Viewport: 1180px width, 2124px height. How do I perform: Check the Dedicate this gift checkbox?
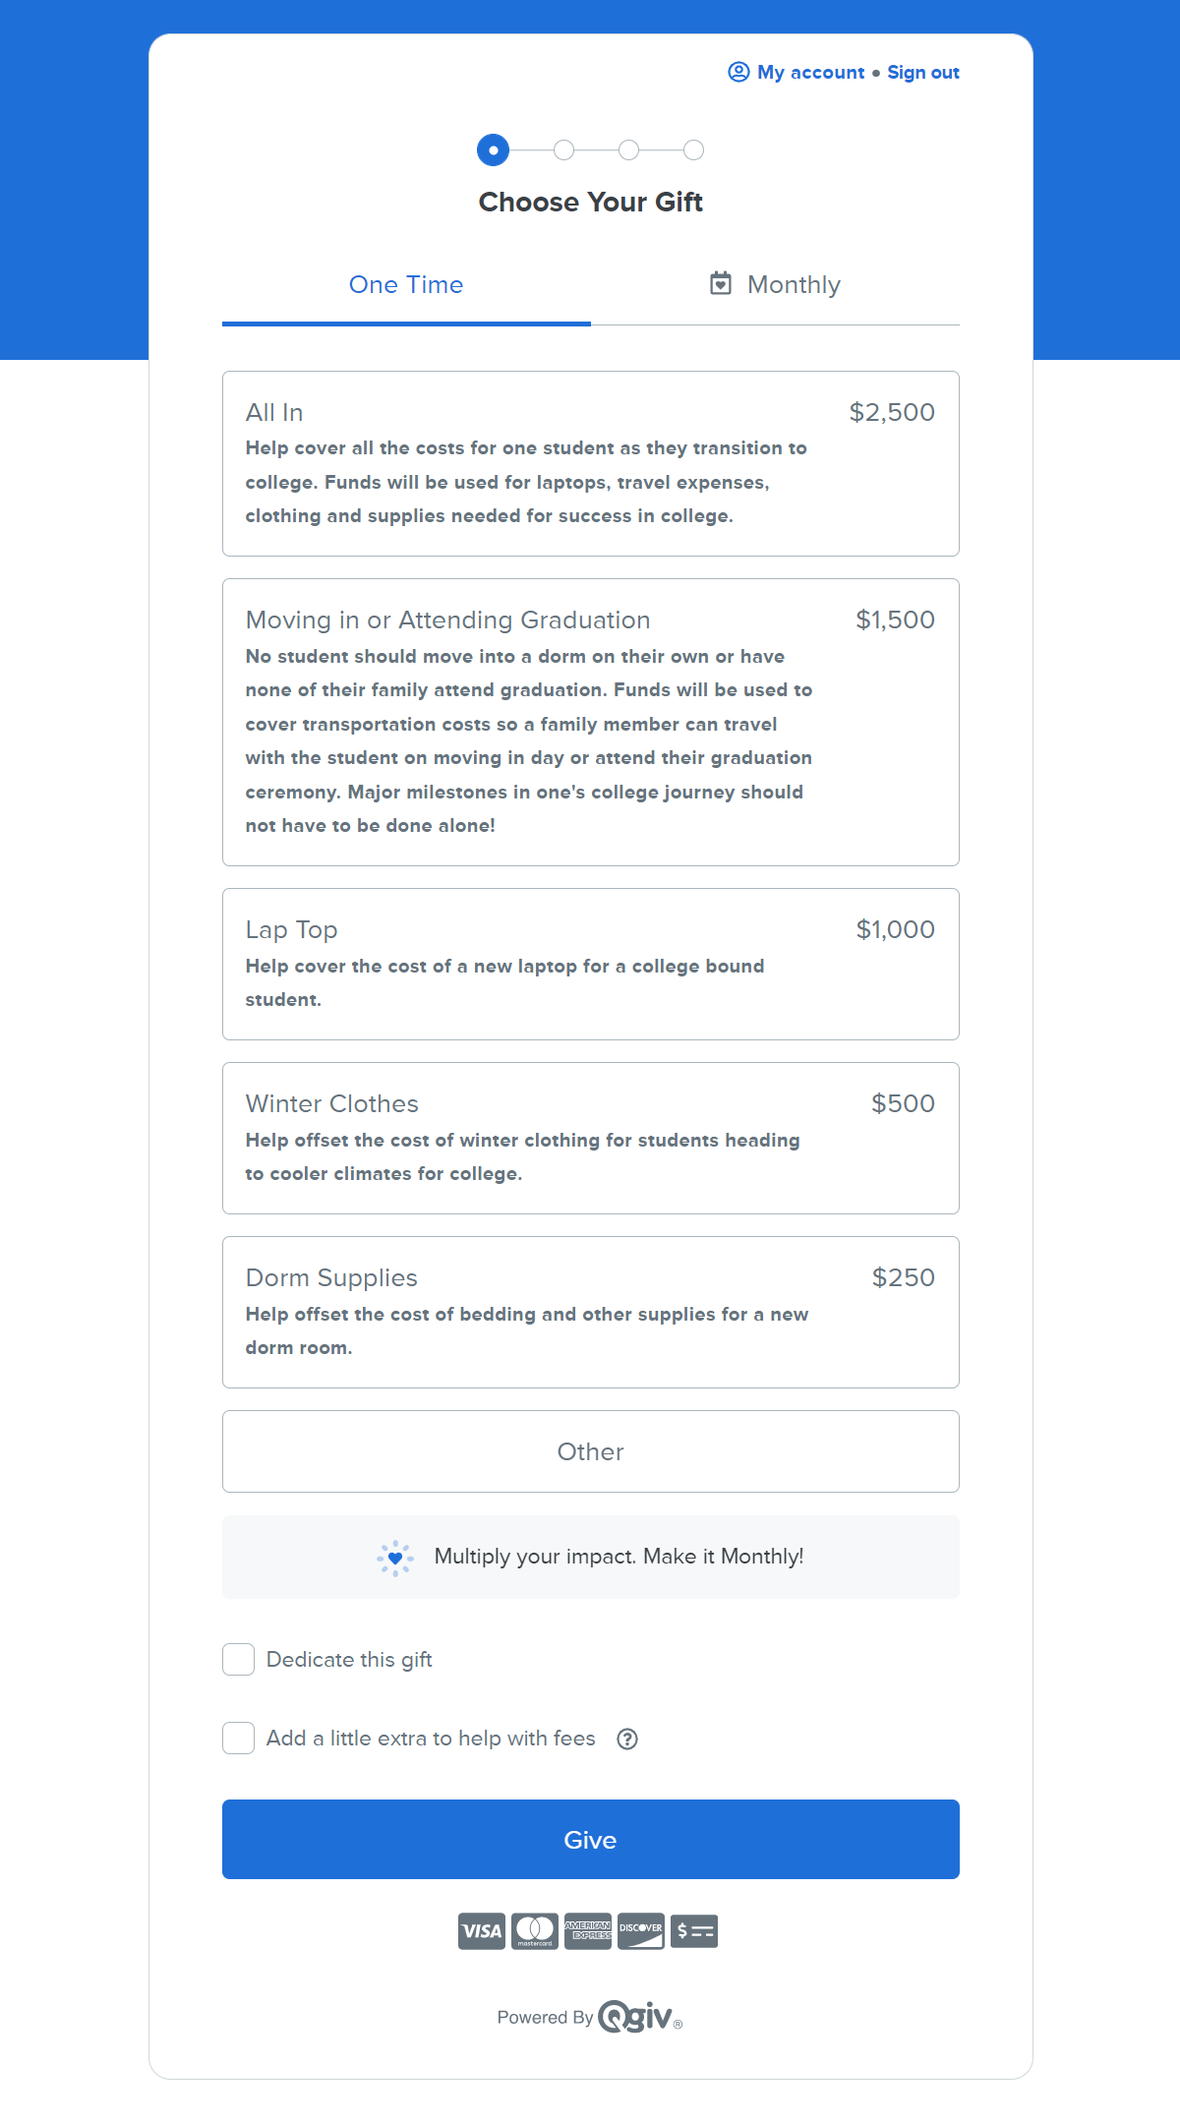pyautogui.click(x=239, y=1660)
